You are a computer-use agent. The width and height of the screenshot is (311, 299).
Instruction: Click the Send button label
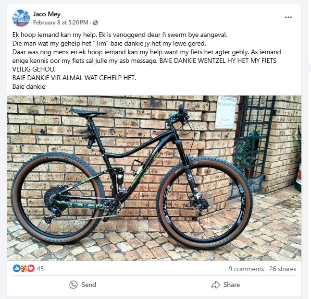[x=88, y=285]
